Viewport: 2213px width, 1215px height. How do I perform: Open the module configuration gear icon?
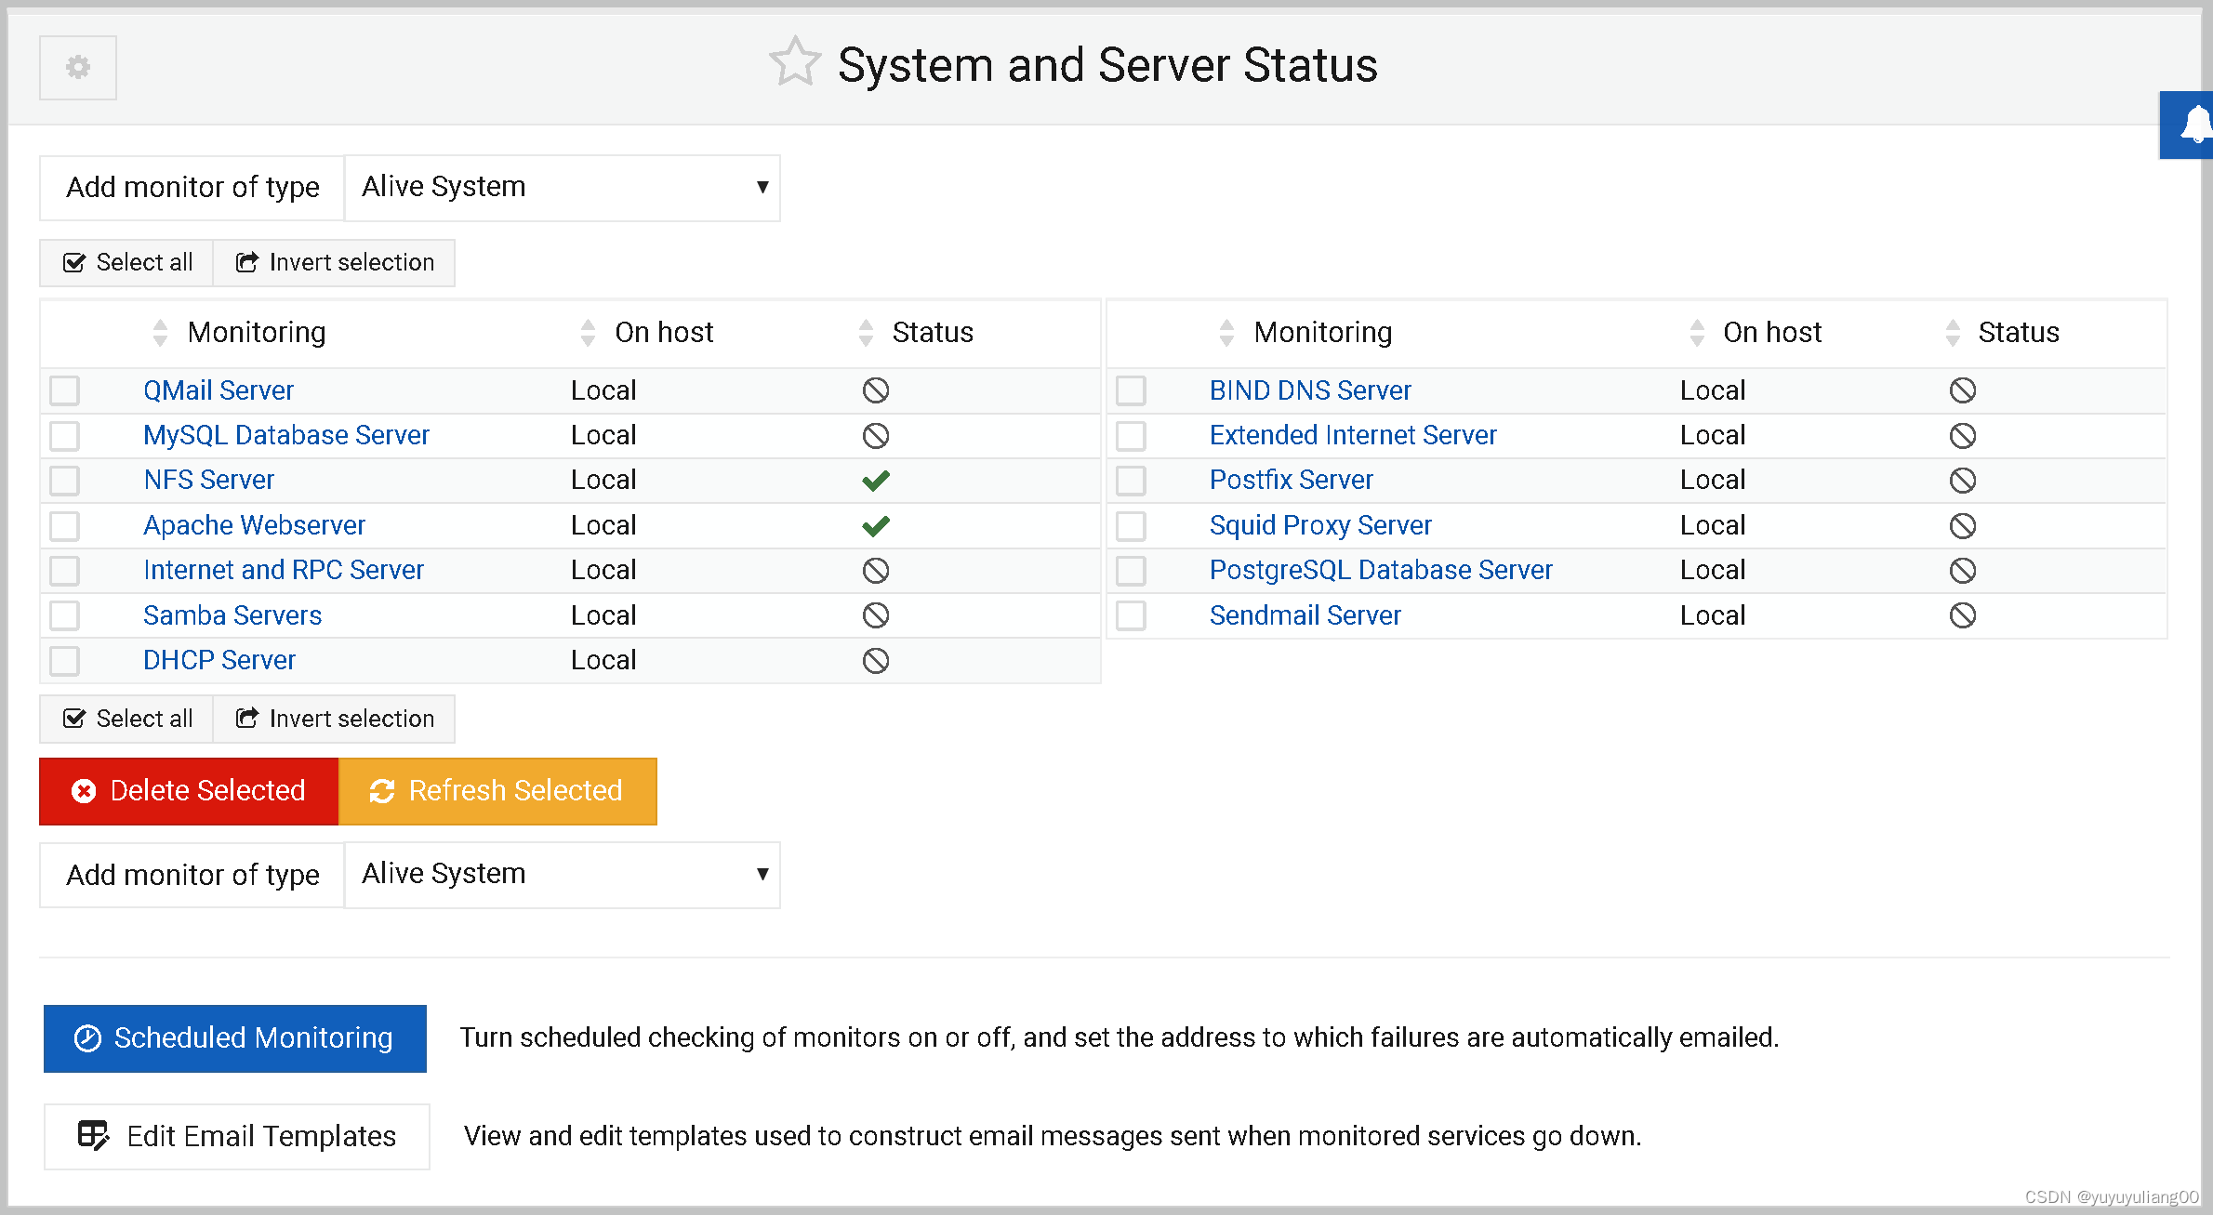coord(77,67)
